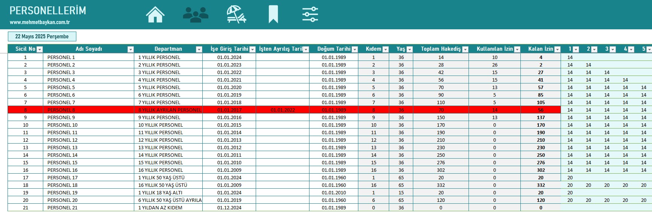The image size is (652, 212).
Task: Select the PERSONEL 21 name cell
Action: point(88,207)
